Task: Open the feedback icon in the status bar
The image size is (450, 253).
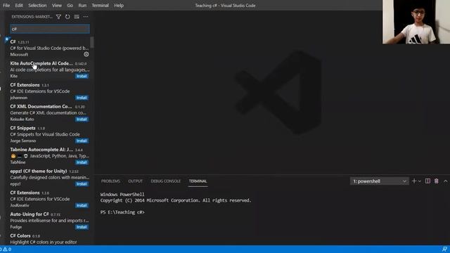Action: (x=444, y=249)
